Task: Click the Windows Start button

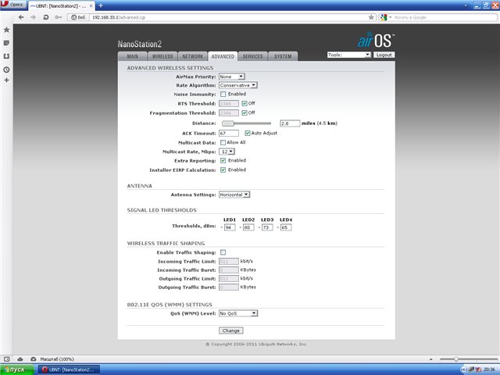Action: tap(17, 370)
